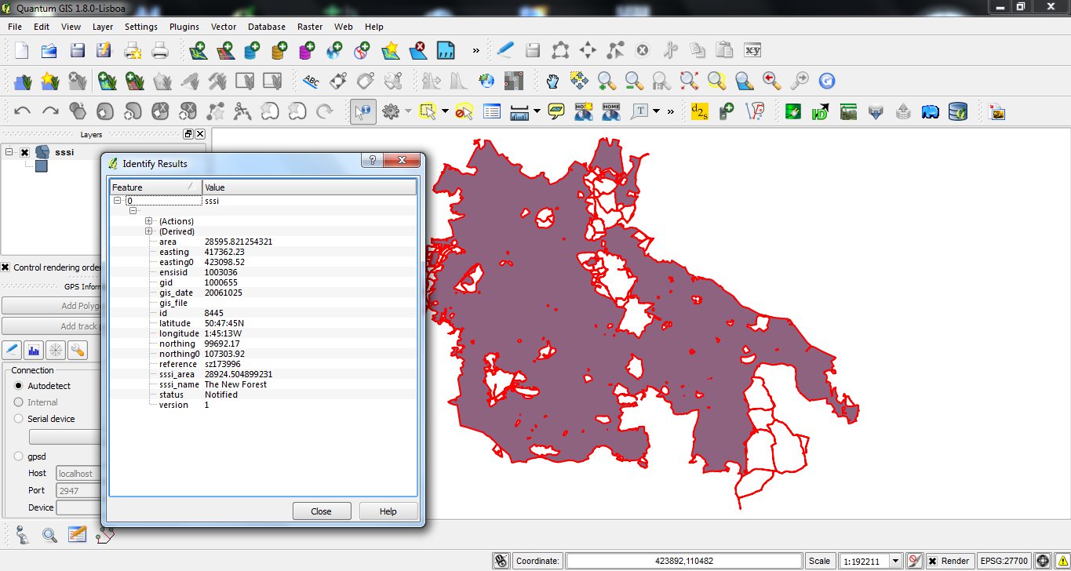This screenshot has width=1071, height=571.
Task: Collapse feature 0 in Identify Results
Action: click(117, 201)
